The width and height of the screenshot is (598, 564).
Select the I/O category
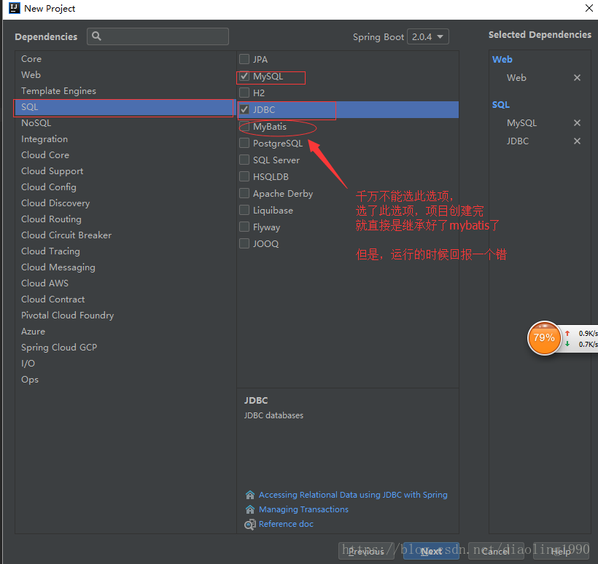[125, 363]
